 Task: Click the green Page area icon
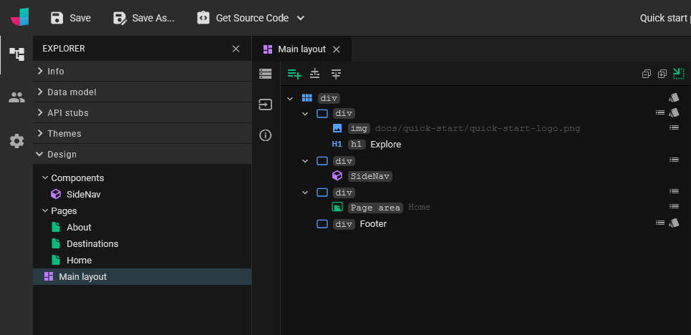tap(337, 207)
